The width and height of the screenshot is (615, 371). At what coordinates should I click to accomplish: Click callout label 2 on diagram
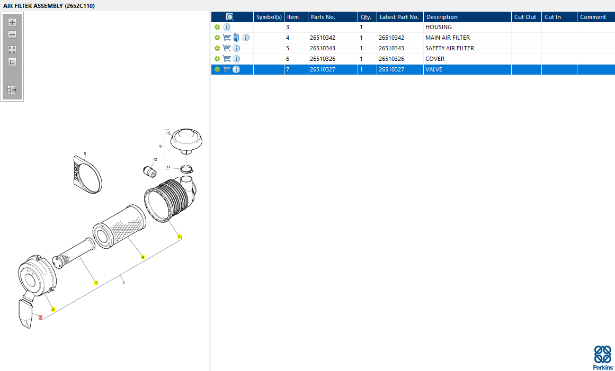pos(123,282)
